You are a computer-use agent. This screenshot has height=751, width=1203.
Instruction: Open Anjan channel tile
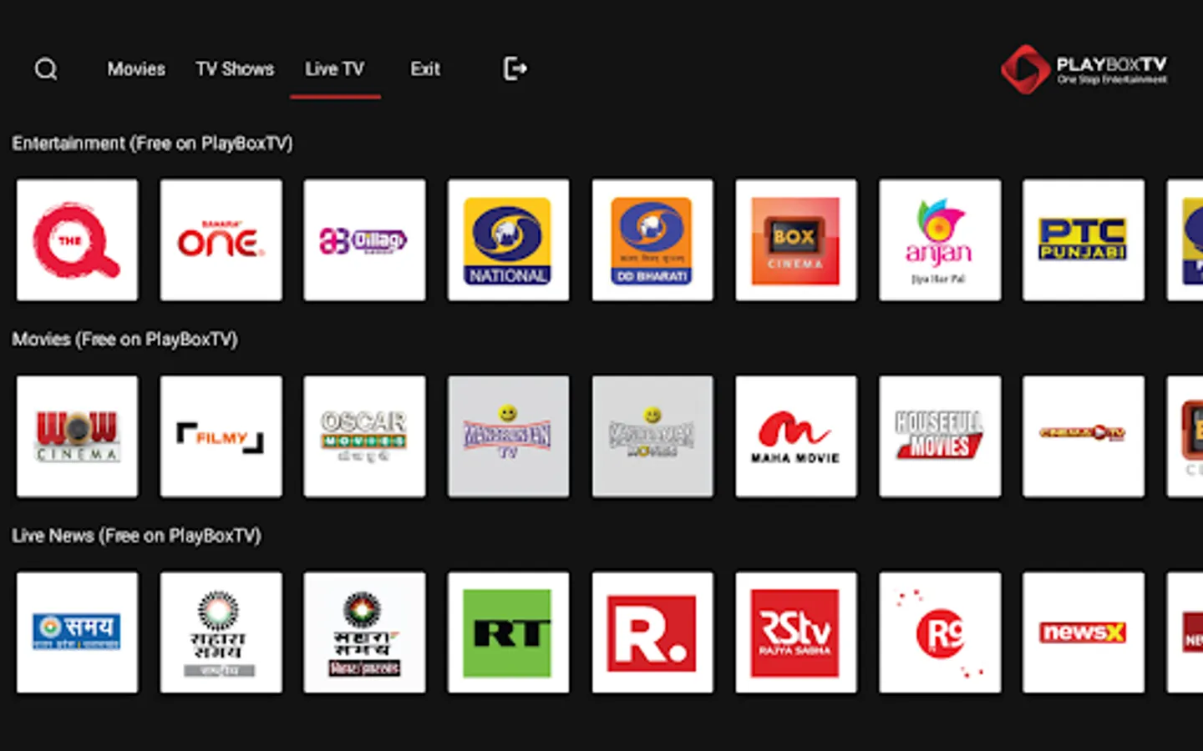tap(940, 240)
